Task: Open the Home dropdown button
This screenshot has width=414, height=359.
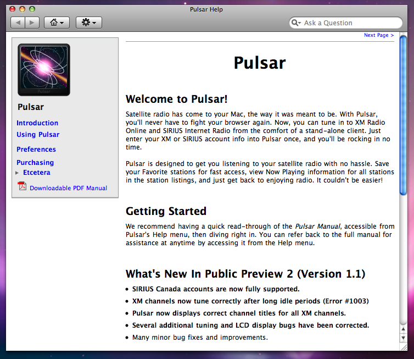Action: click(x=57, y=23)
